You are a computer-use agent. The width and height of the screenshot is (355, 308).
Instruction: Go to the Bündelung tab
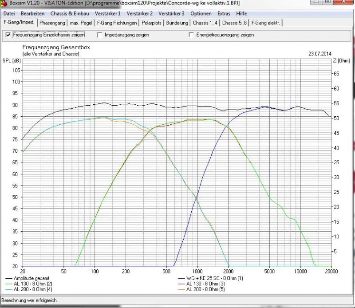[177, 23]
